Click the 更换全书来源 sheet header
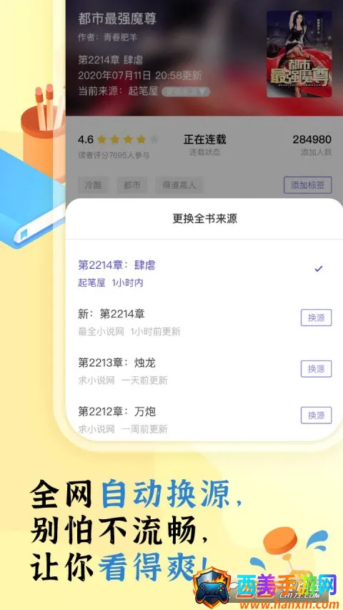Viewport: 343px width, 610px height. click(204, 219)
